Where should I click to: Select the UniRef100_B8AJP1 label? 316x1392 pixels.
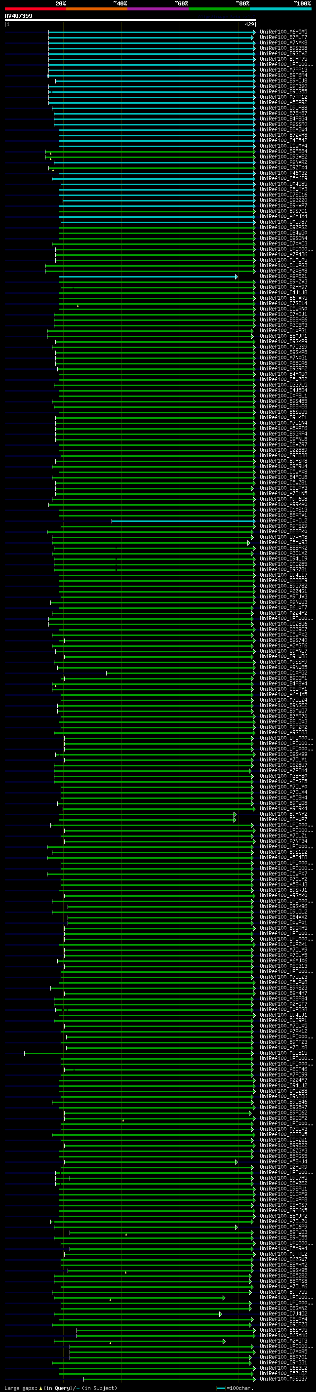pos(283,336)
